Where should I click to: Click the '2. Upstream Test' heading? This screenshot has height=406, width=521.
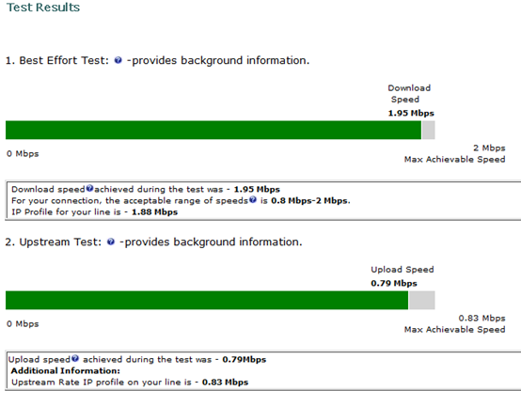[x=54, y=242]
